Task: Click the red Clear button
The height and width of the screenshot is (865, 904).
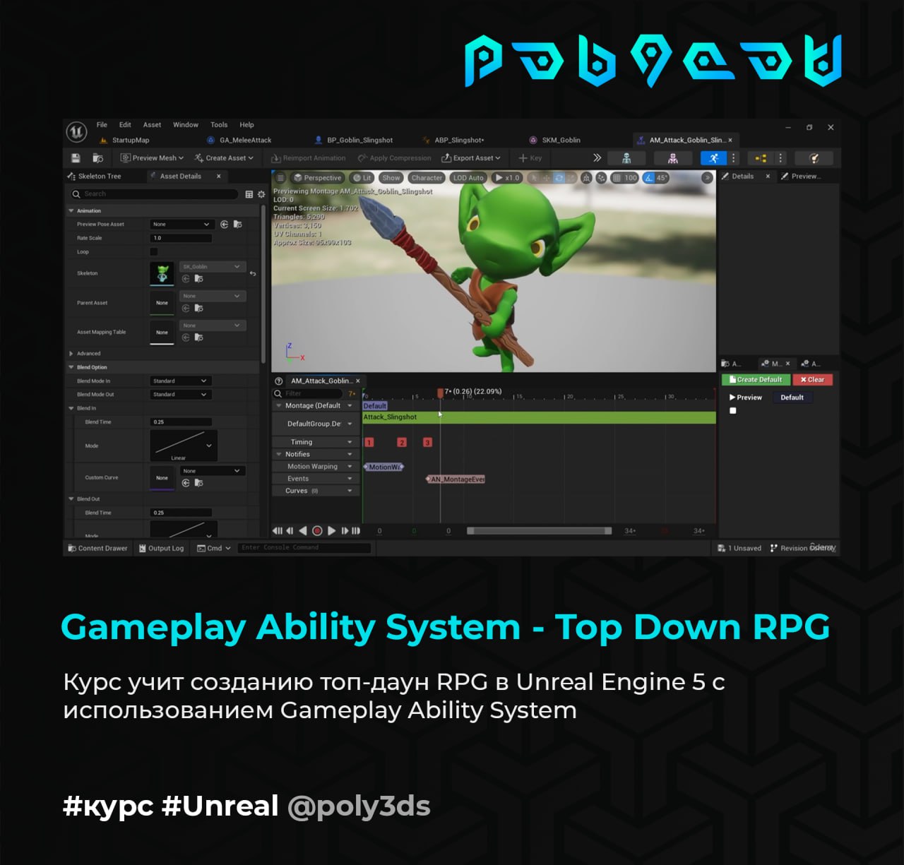Action: [x=813, y=380]
